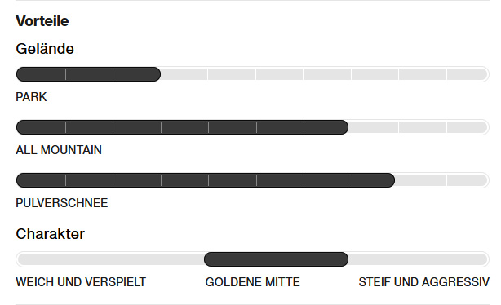Click the dark filled PARK rating bar
This screenshot has height=305, width=501.
click(x=88, y=74)
